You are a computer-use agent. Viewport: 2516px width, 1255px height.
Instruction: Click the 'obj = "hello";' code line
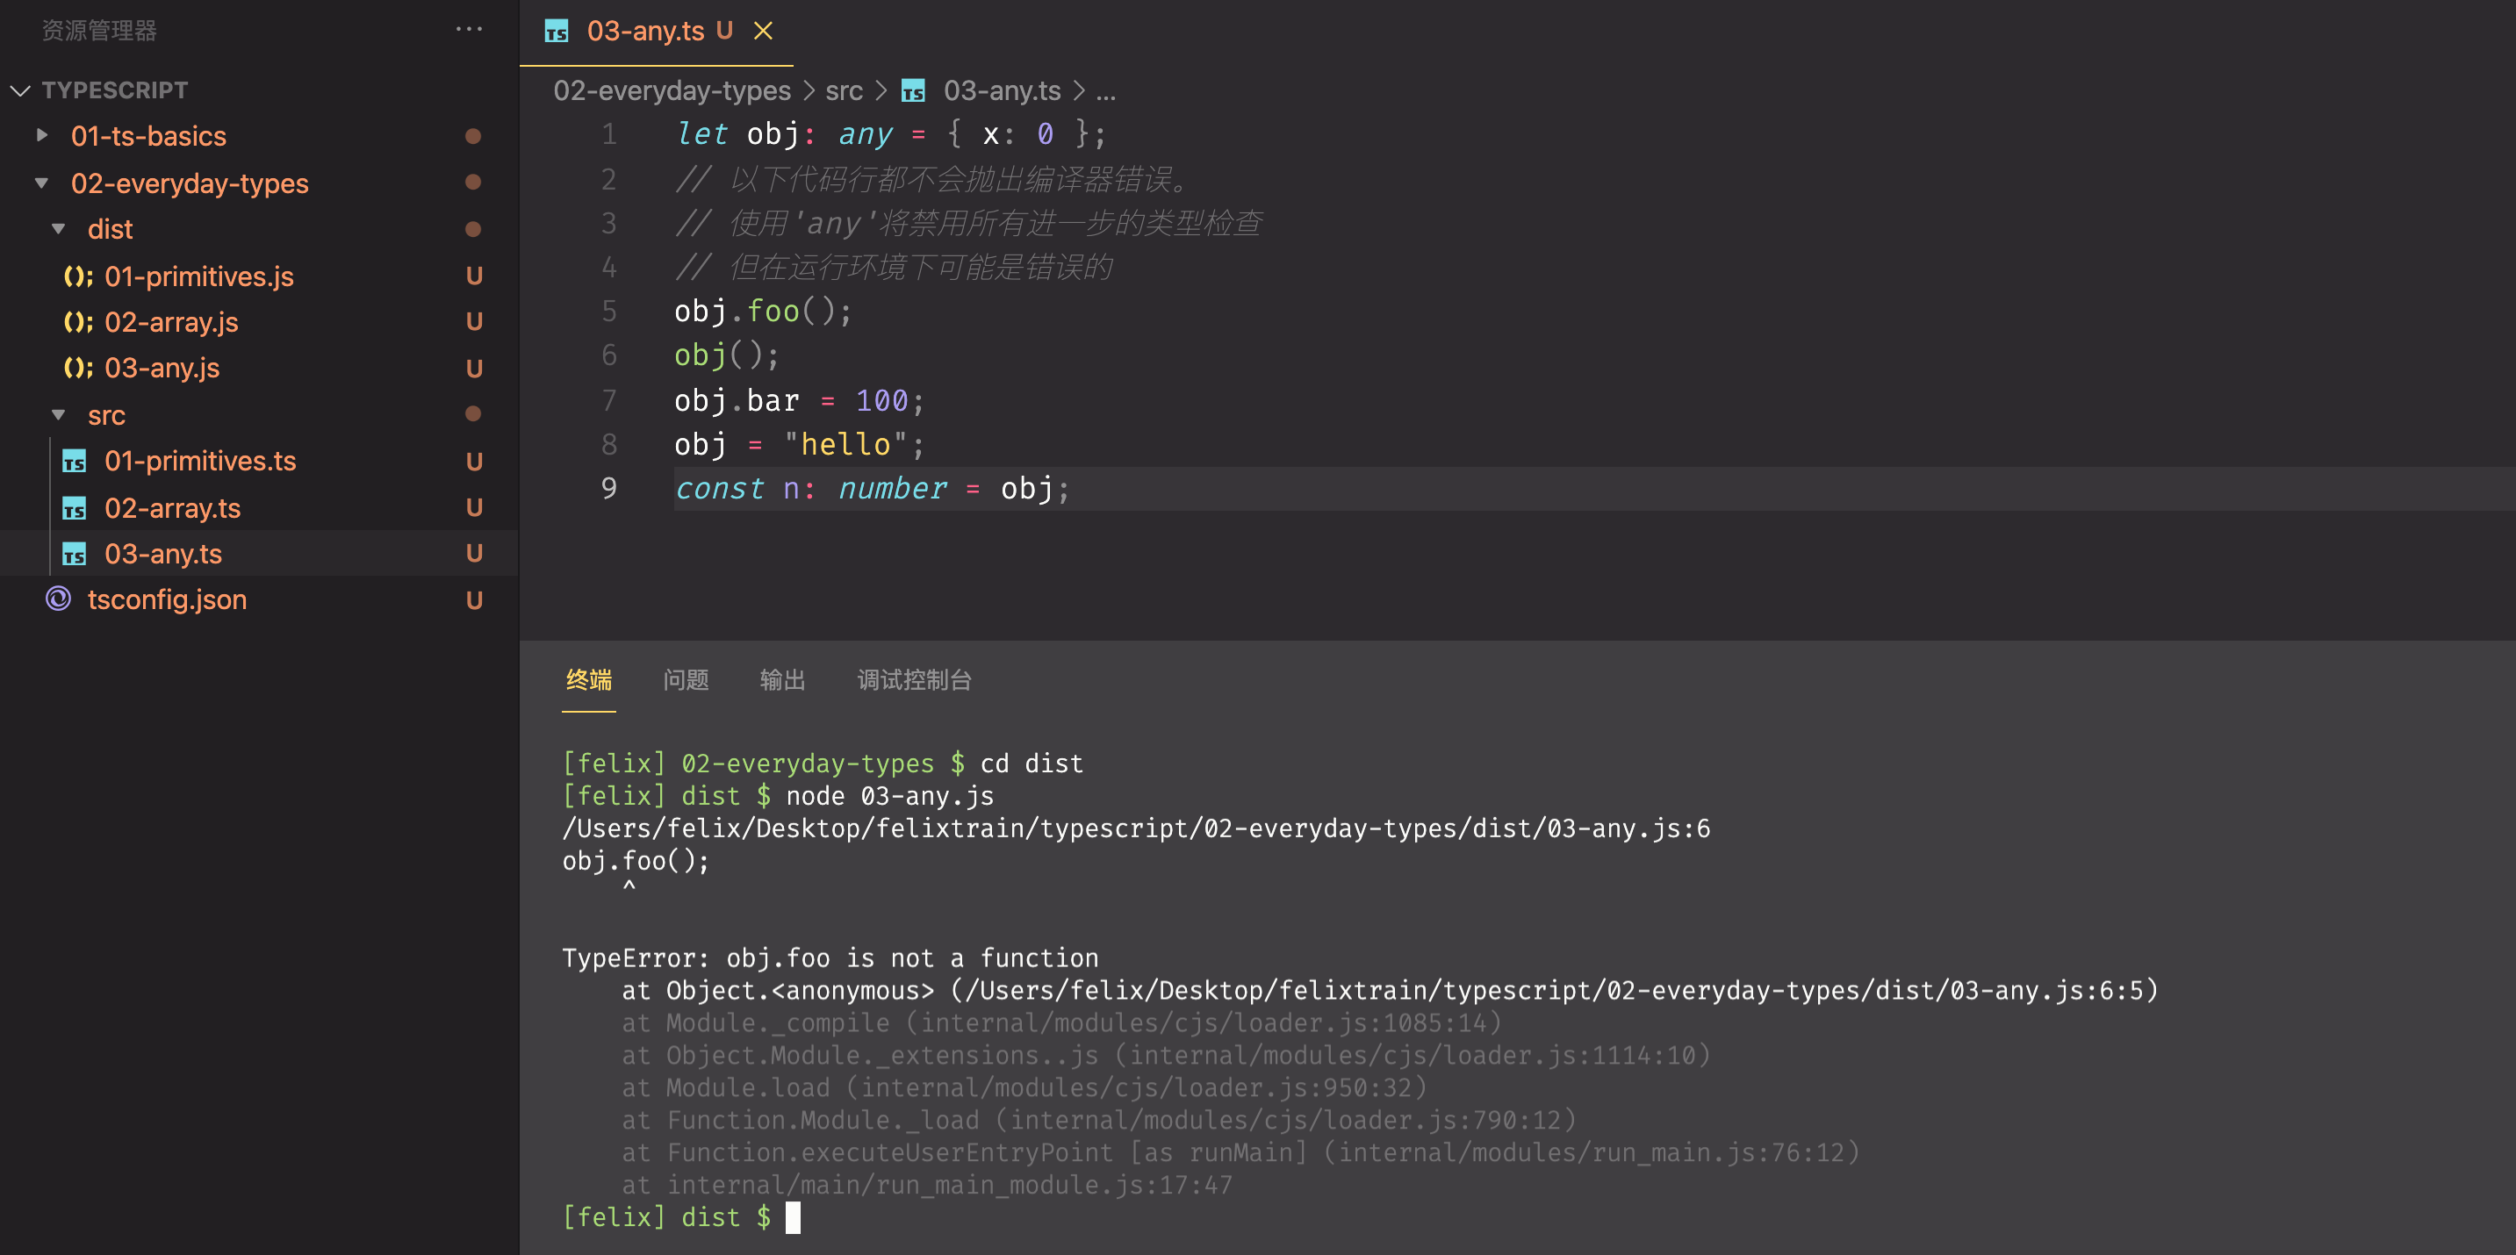point(799,444)
